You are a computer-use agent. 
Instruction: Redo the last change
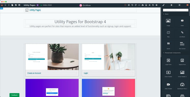coord(136,5)
